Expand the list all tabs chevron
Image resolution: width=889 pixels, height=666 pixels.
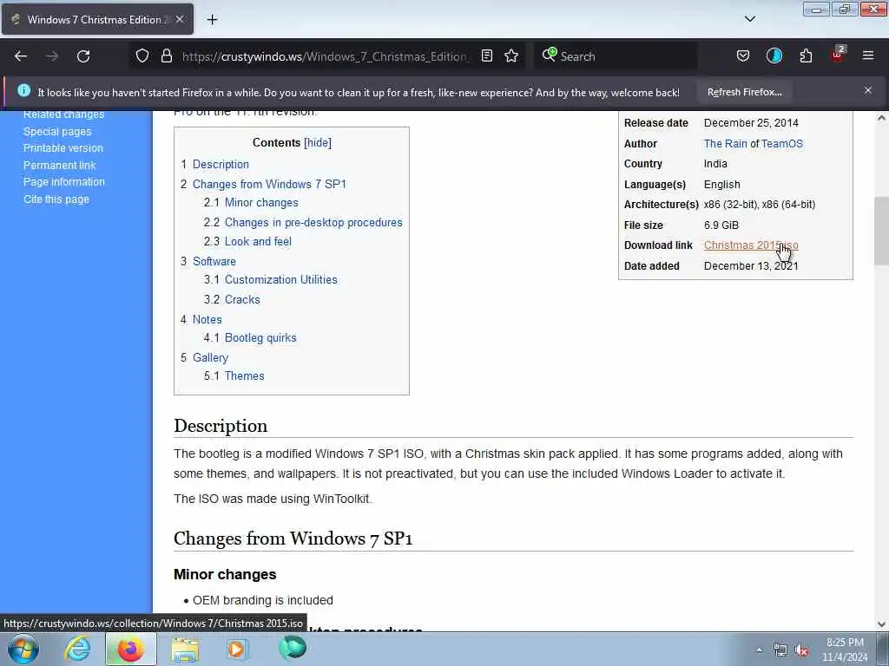tap(749, 19)
